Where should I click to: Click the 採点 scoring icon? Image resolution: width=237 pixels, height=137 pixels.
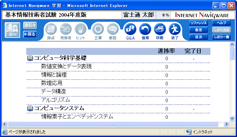point(51,29)
